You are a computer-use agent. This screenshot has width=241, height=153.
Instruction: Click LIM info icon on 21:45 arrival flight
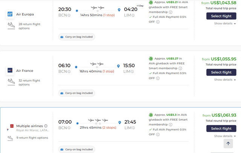point(133,128)
